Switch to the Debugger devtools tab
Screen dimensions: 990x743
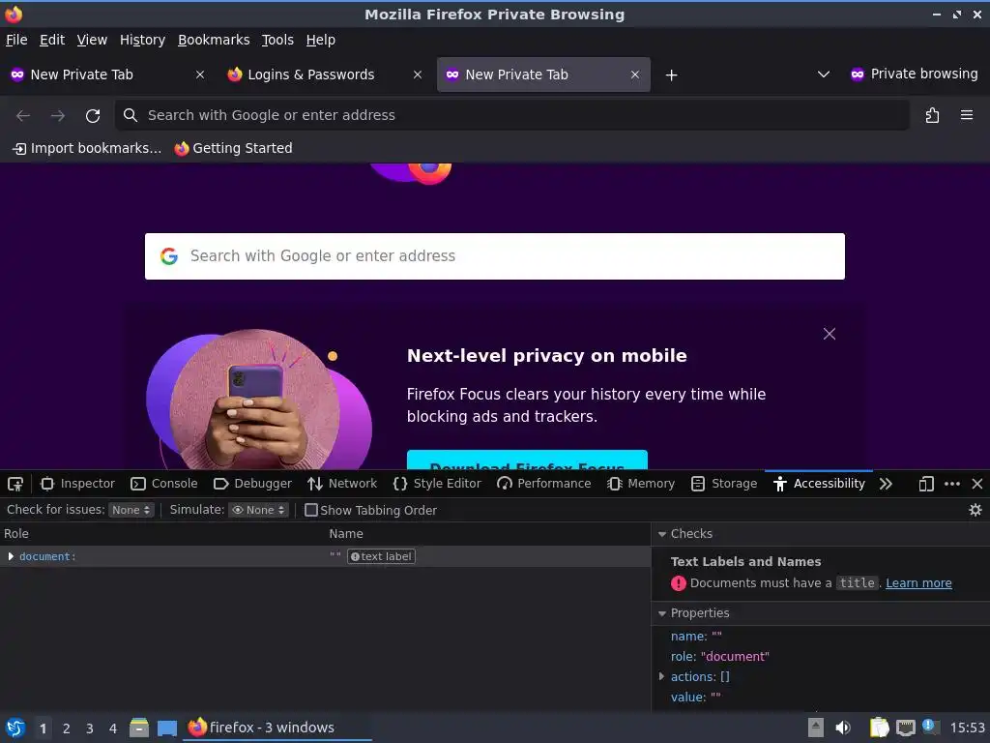coord(252,484)
